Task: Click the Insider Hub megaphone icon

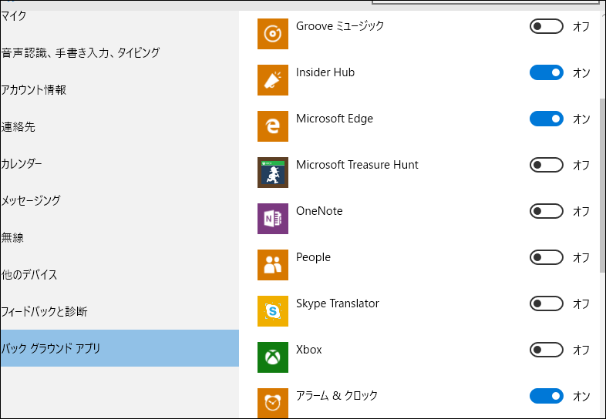Action: [273, 80]
